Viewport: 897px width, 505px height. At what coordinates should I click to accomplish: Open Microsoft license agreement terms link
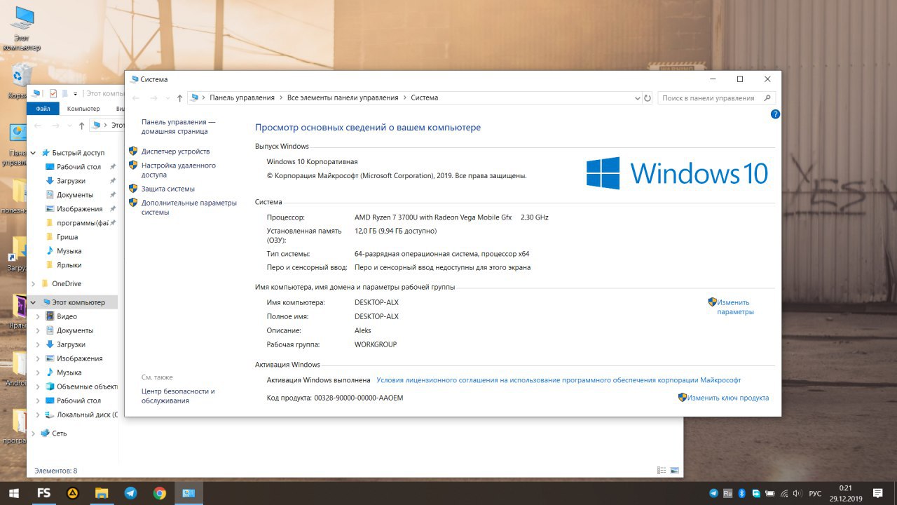point(559,380)
